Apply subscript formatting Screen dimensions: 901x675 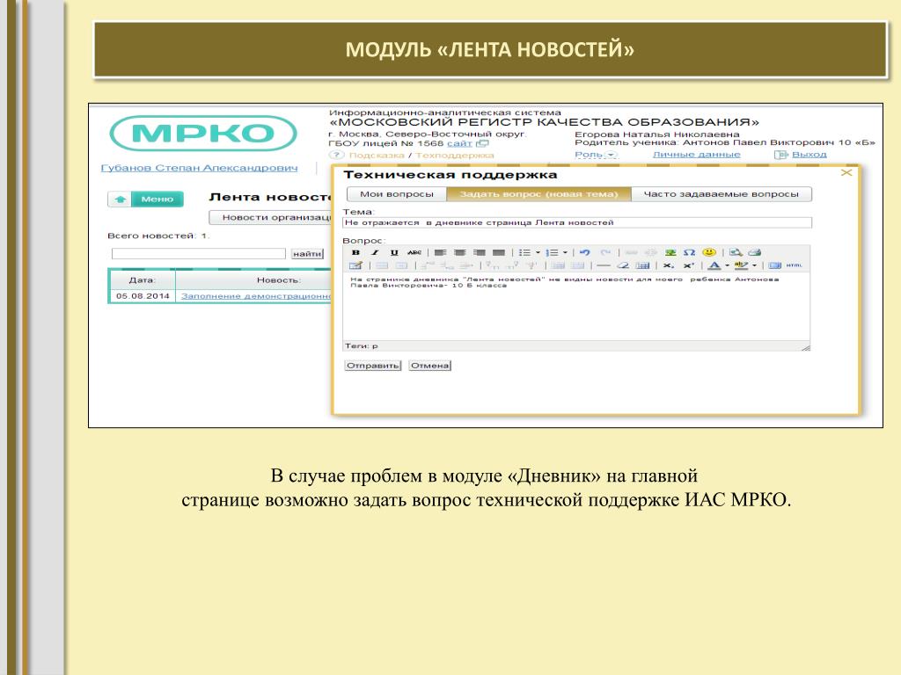[x=669, y=265]
